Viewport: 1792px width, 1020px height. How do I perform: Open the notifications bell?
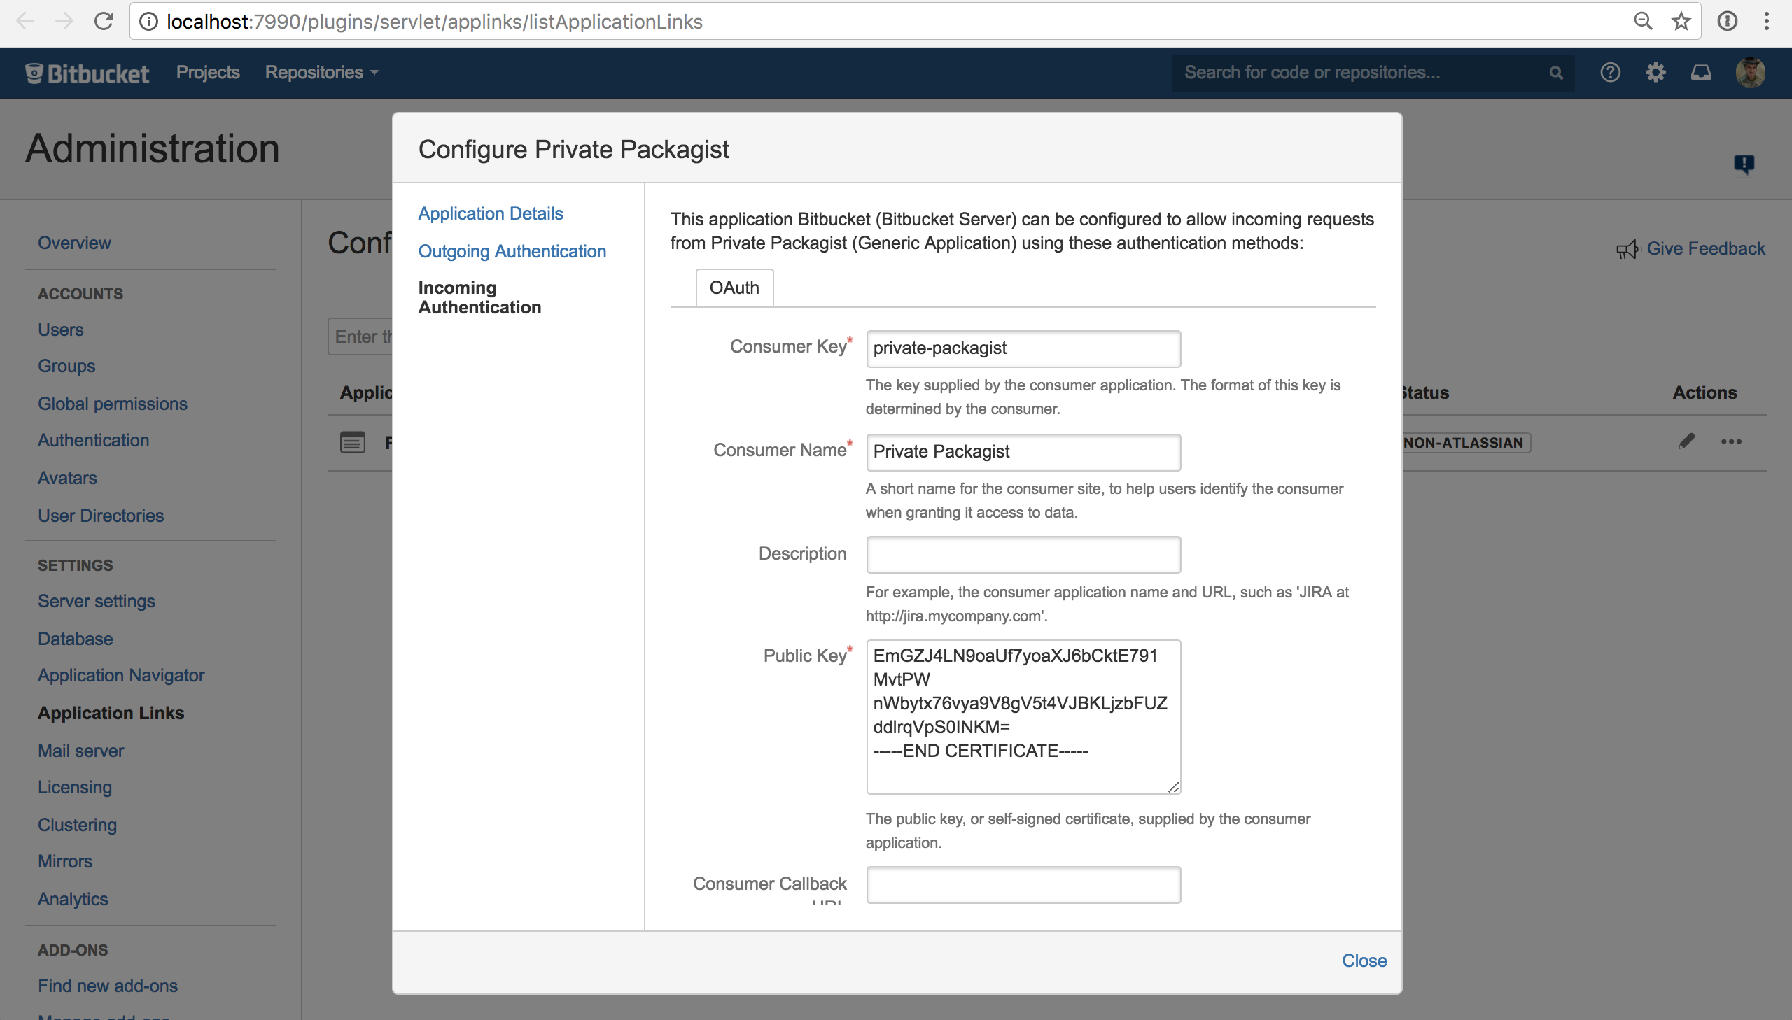click(x=1702, y=73)
